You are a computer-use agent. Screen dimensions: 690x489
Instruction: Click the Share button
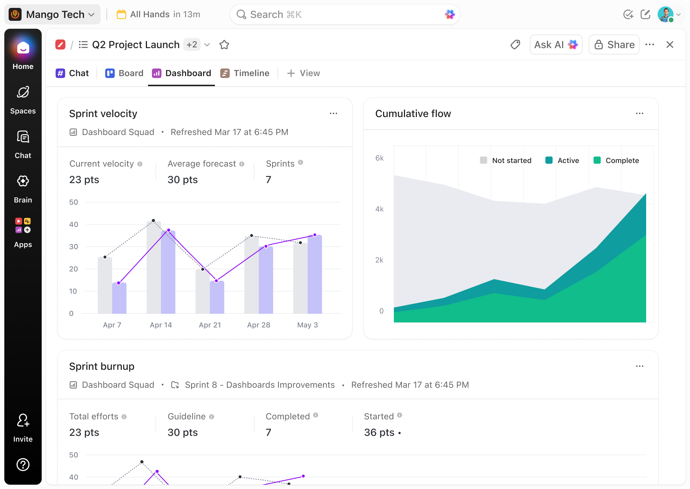pyautogui.click(x=614, y=45)
